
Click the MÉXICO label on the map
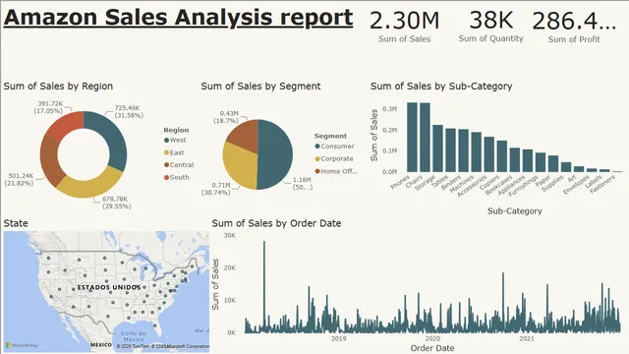101,345
